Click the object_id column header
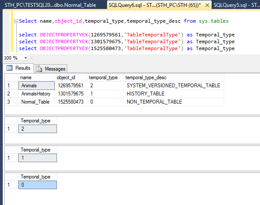 pos(71,77)
